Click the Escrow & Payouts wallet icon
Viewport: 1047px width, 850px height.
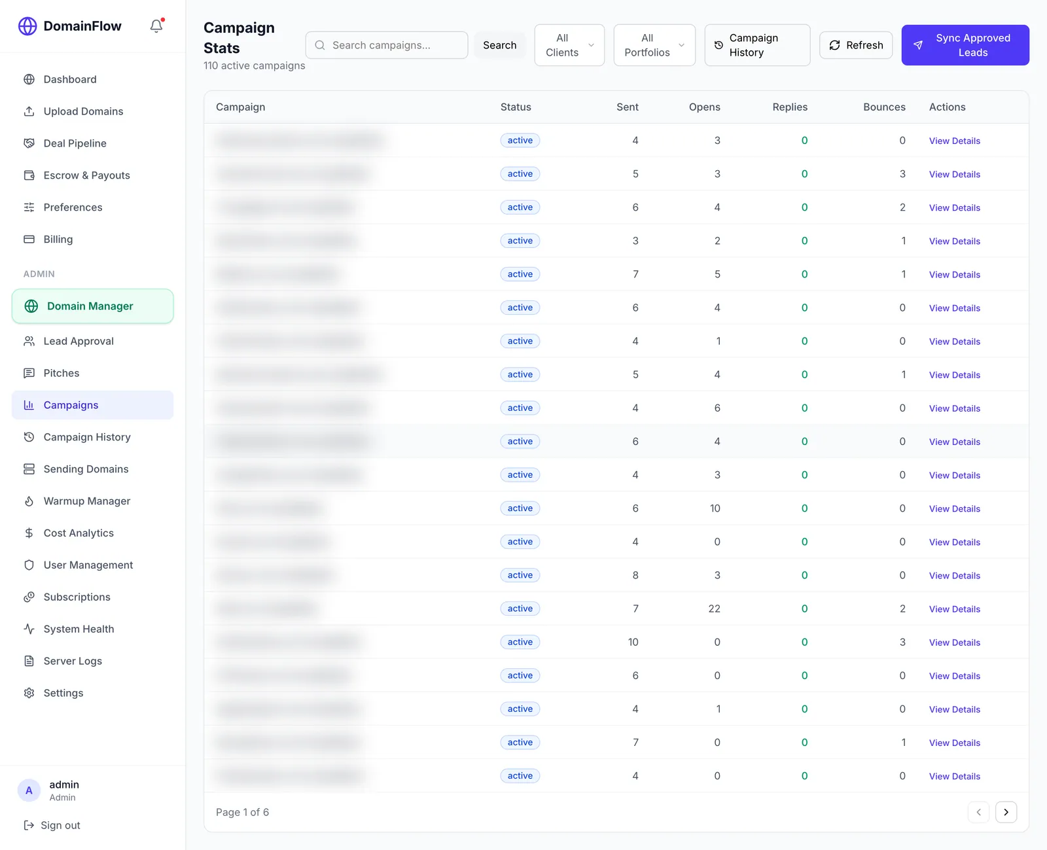coord(29,175)
